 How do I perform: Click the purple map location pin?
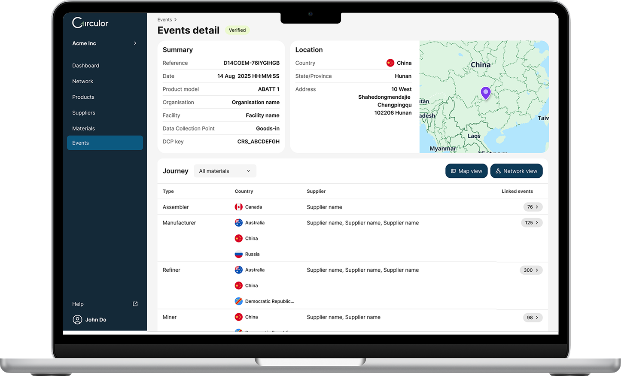tap(485, 93)
